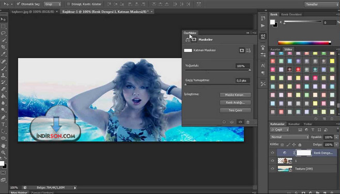Image resolution: width=340 pixels, height=194 pixels.
Task: Select the Type tool
Action: (x=3, y=124)
